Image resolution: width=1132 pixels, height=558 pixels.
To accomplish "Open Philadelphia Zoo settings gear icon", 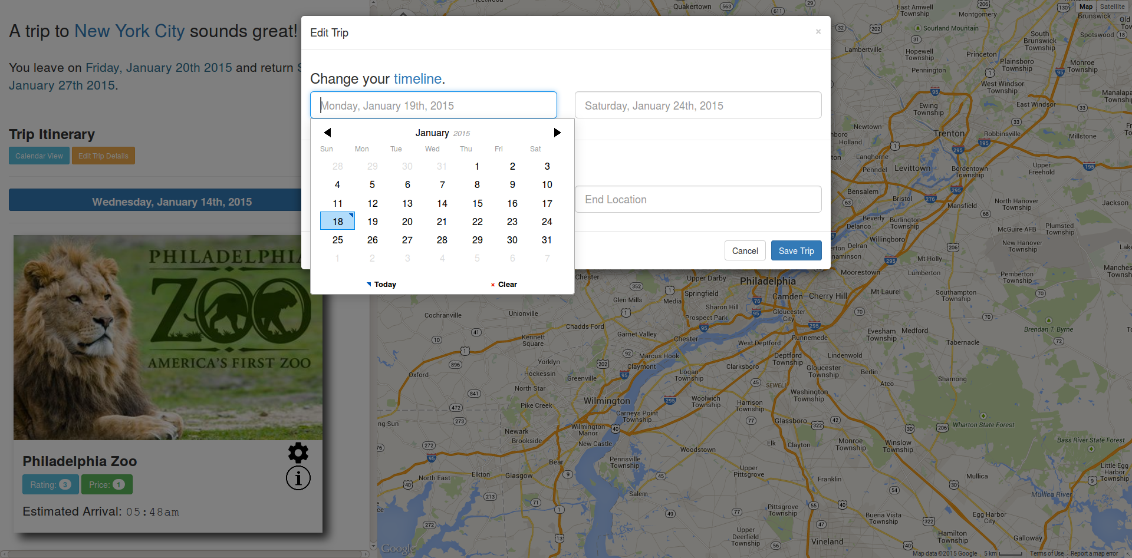I will click(x=298, y=453).
